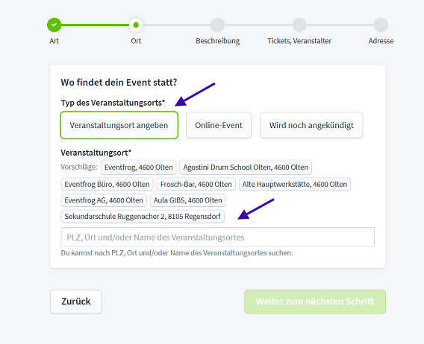This screenshot has height=344, width=424.
Task: Select Wird noch angekündigt option
Action: pyautogui.click(x=311, y=125)
